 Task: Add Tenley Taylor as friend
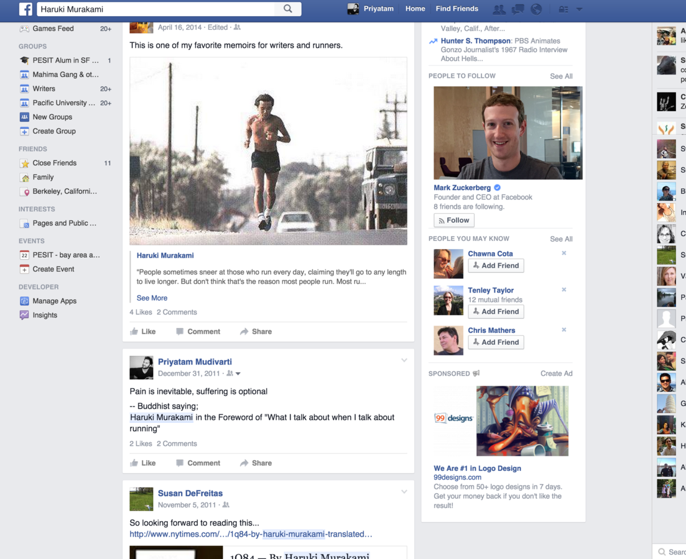click(496, 312)
